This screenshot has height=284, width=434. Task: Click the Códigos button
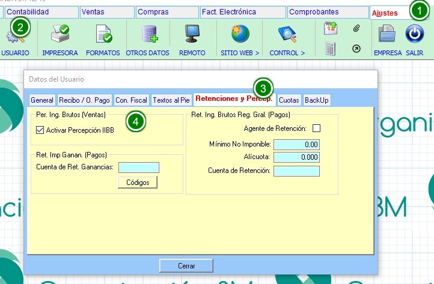click(x=138, y=183)
